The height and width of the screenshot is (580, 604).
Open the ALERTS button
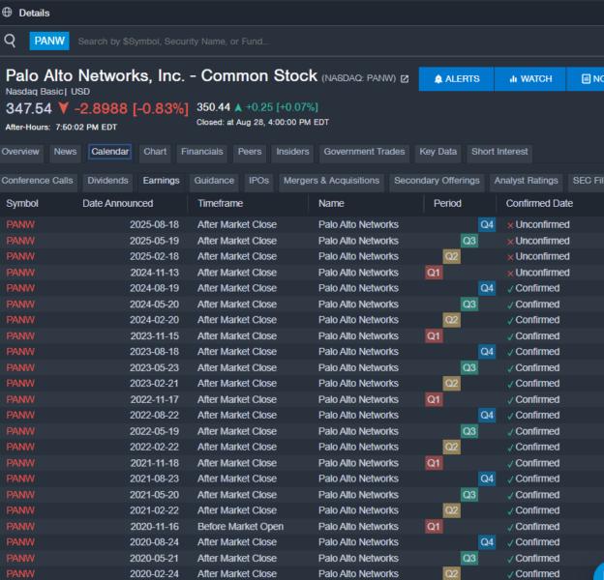tap(456, 79)
